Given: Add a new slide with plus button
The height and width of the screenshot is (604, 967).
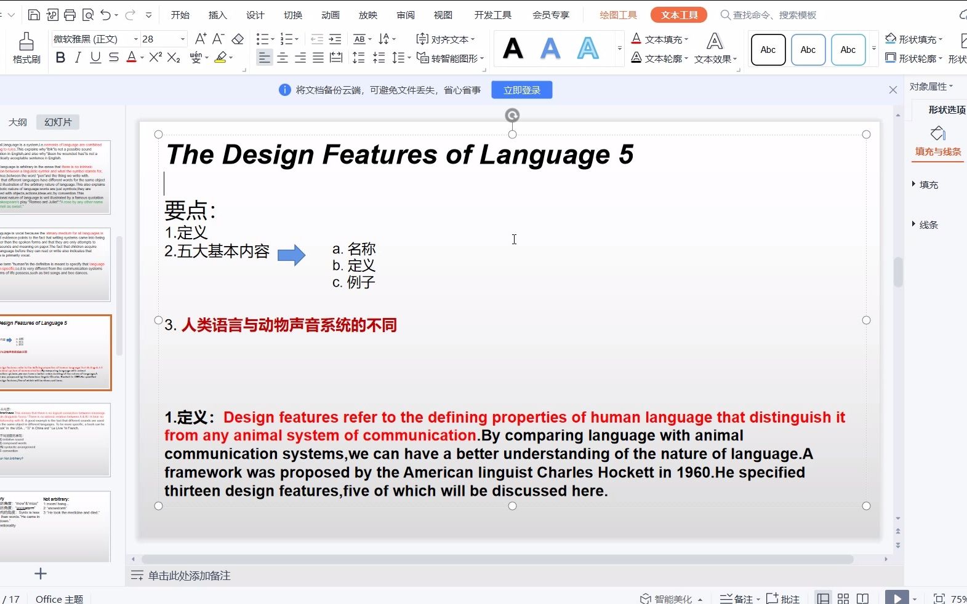Looking at the screenshot, I should [x=41, y=574].
